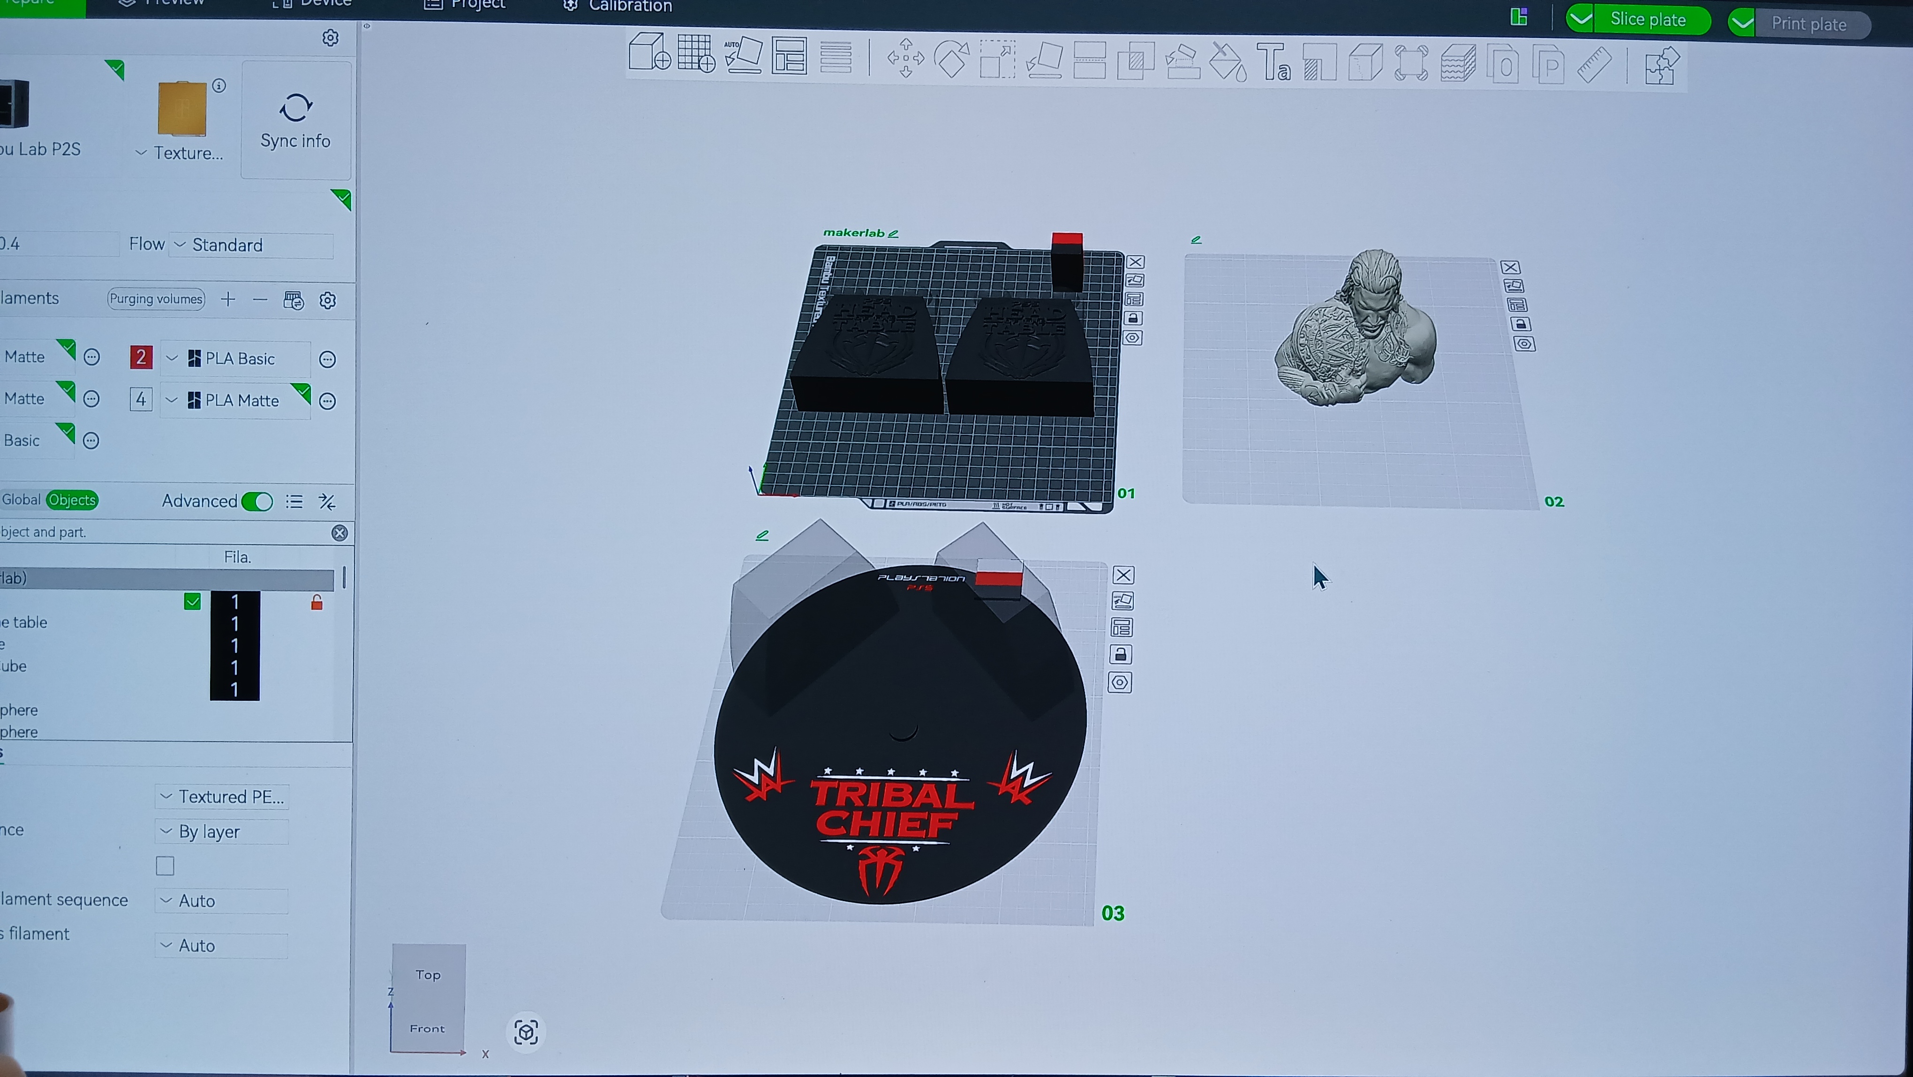Open the Slice plate dropdown arrow
1913x1077 pixels.
click(x=1581, y=19)
